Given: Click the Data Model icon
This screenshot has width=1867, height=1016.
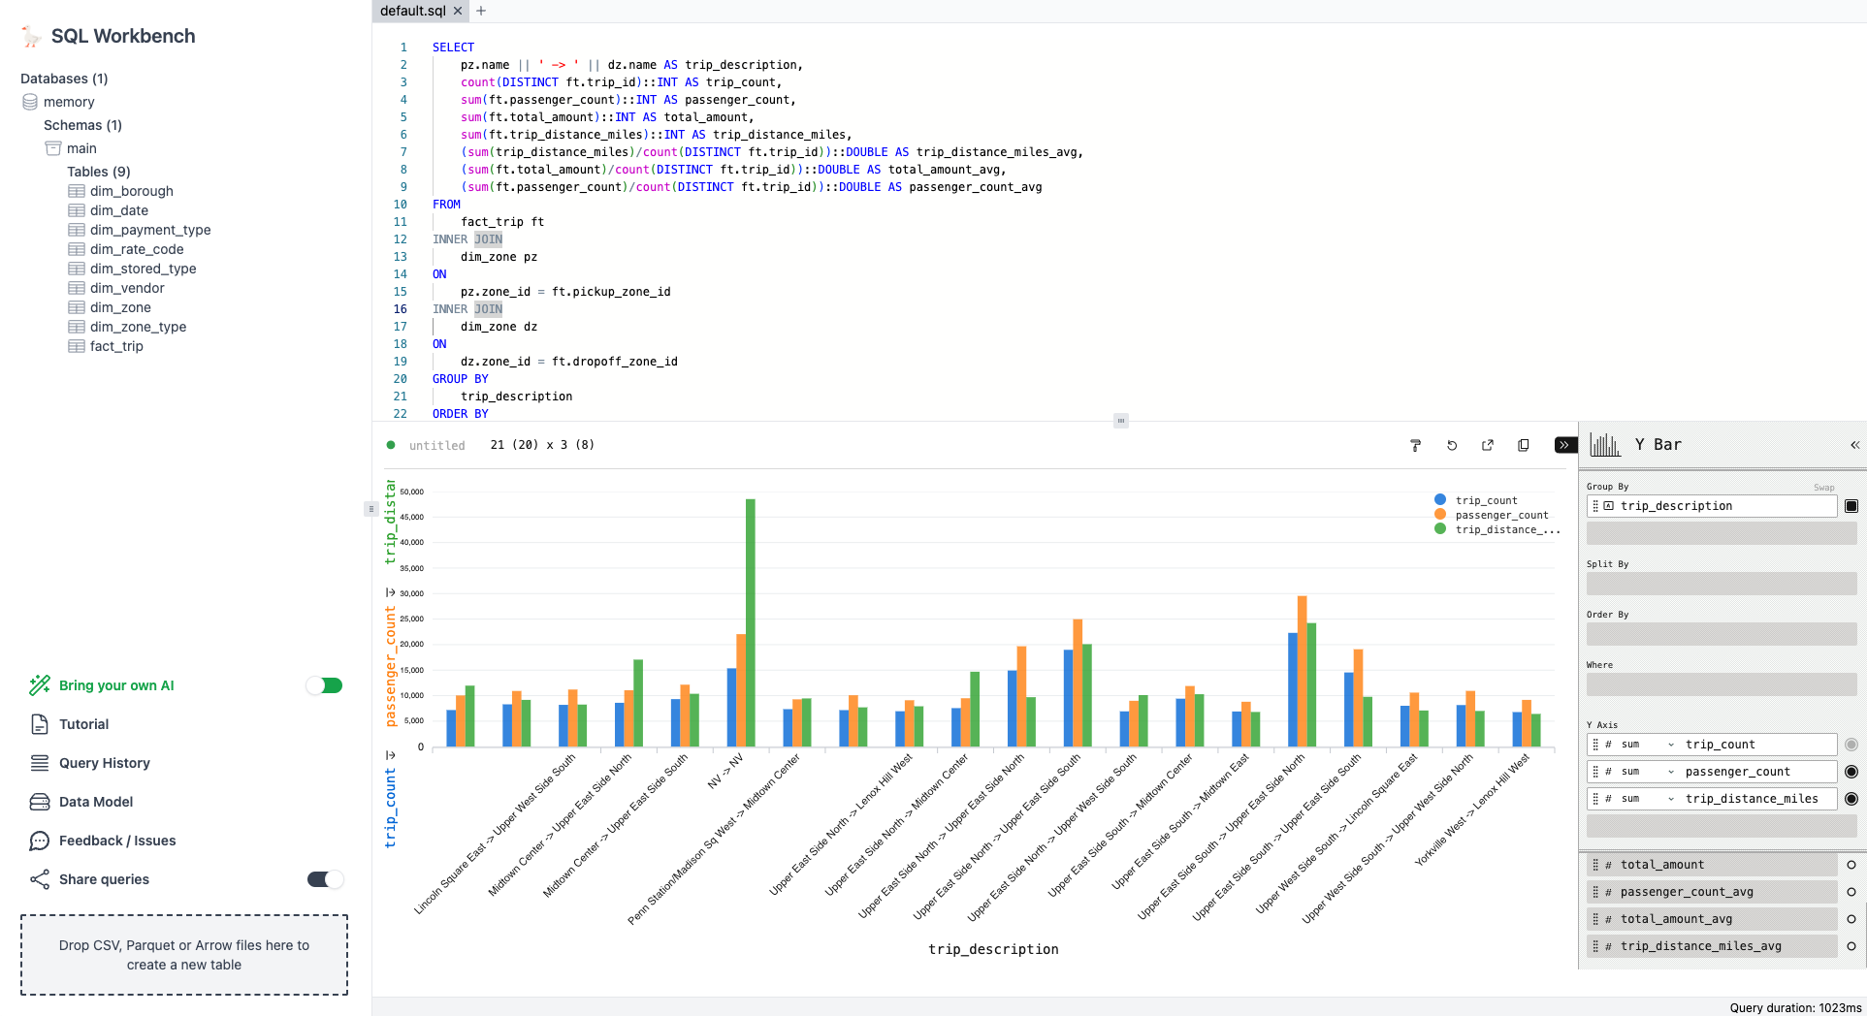Looking at the screenshot, I should (x=40, y=802).
